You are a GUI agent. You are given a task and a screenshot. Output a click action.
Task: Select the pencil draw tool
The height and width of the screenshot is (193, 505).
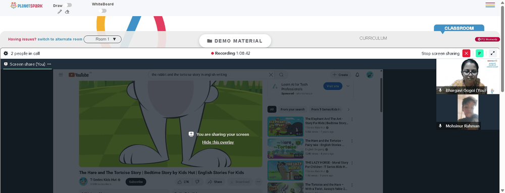(60, 12)
